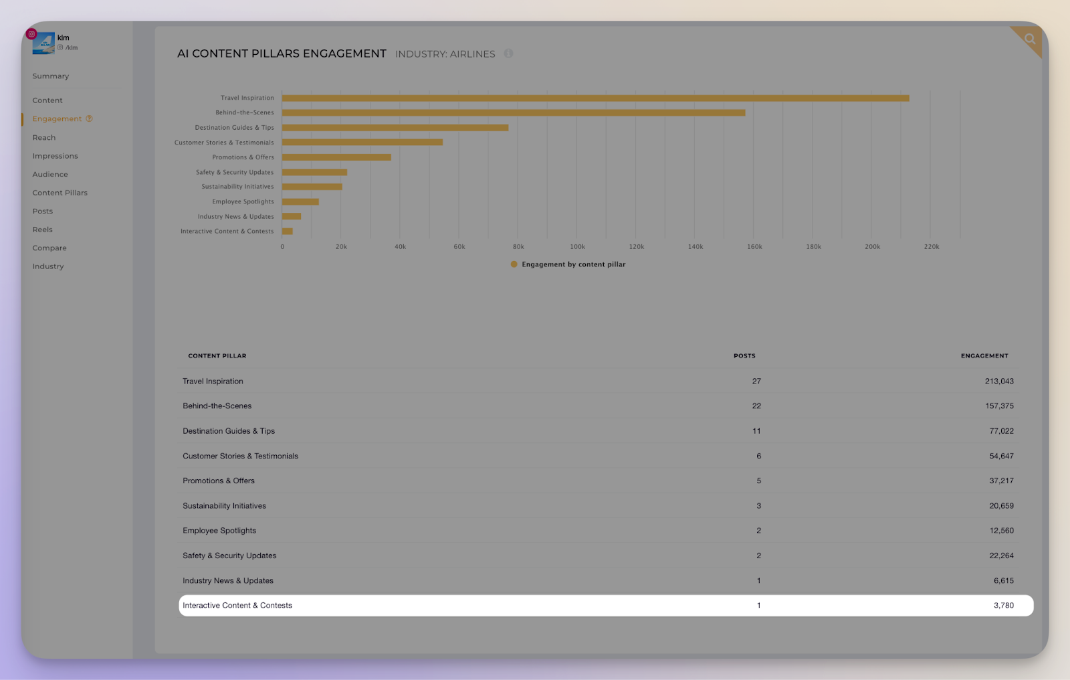Go to Posts in the sidebar

(x=43, y=211)
